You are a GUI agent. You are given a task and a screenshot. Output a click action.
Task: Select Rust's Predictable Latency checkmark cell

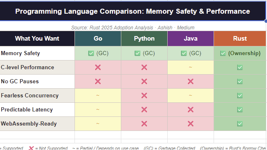click(240, 110)
